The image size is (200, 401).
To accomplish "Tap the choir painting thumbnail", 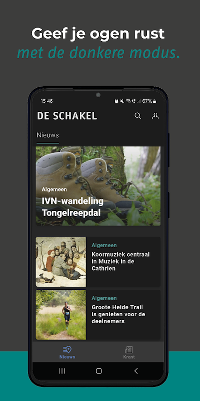I will click(61, 262).
